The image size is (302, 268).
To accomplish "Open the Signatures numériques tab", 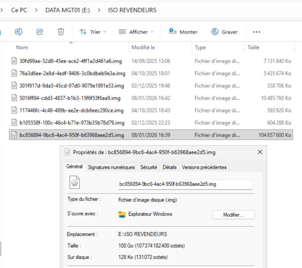I will 111,167.
